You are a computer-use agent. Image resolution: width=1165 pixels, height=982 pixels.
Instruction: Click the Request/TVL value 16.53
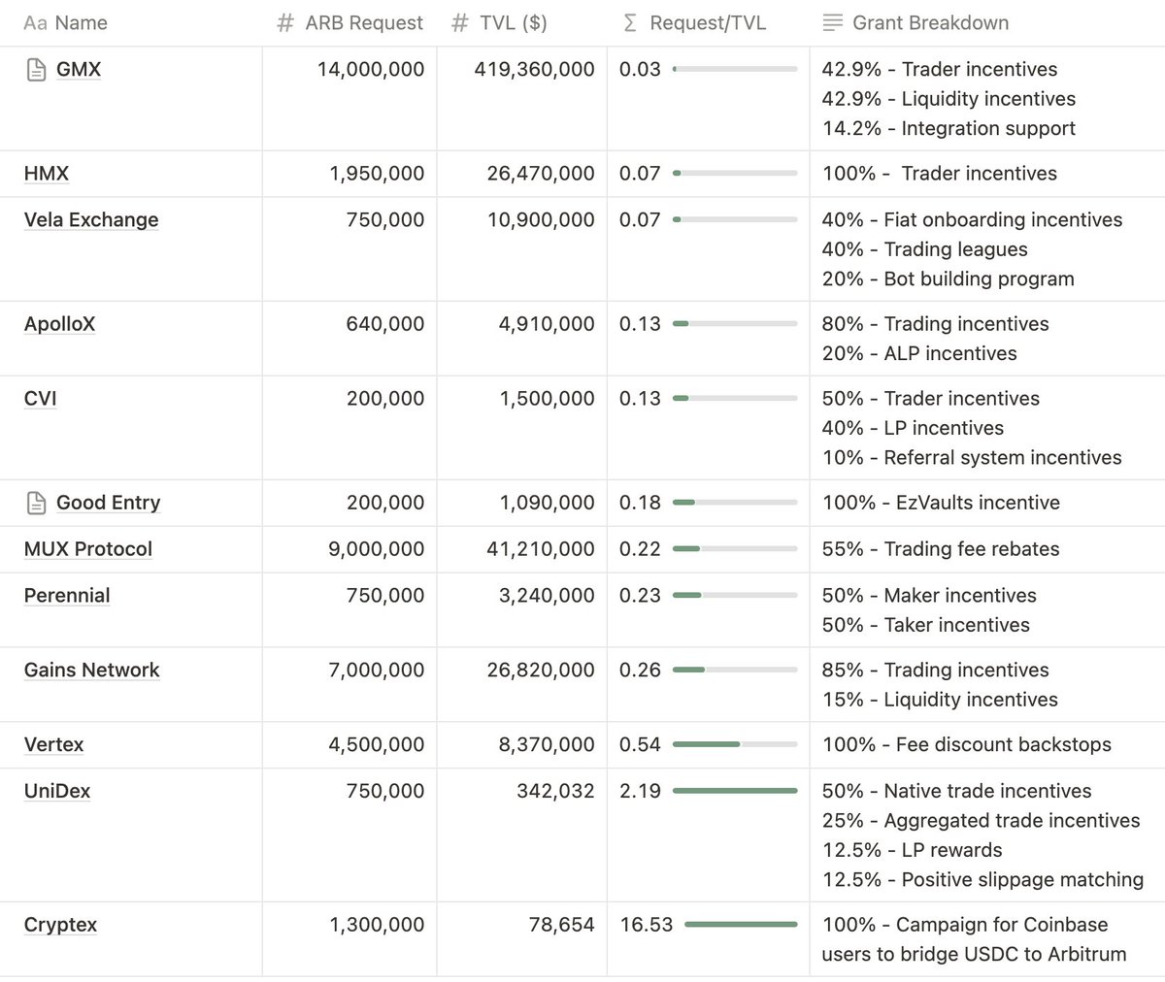pyautogui.click(x=647, y=926)
